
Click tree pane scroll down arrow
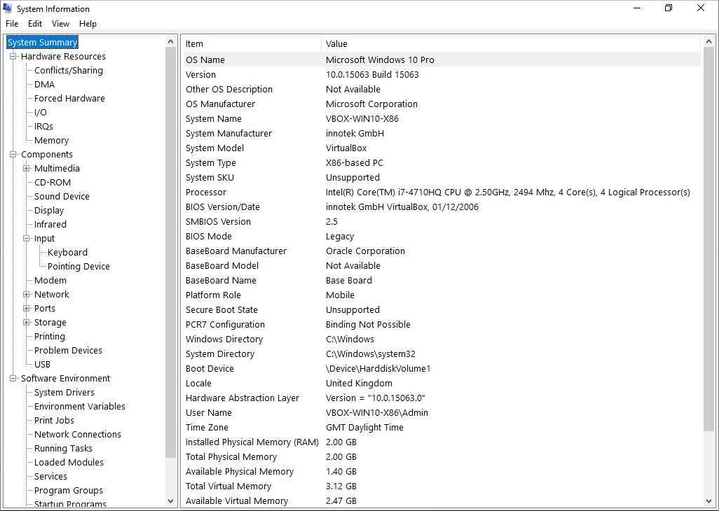pyautogui.click(x=170, y=501)
